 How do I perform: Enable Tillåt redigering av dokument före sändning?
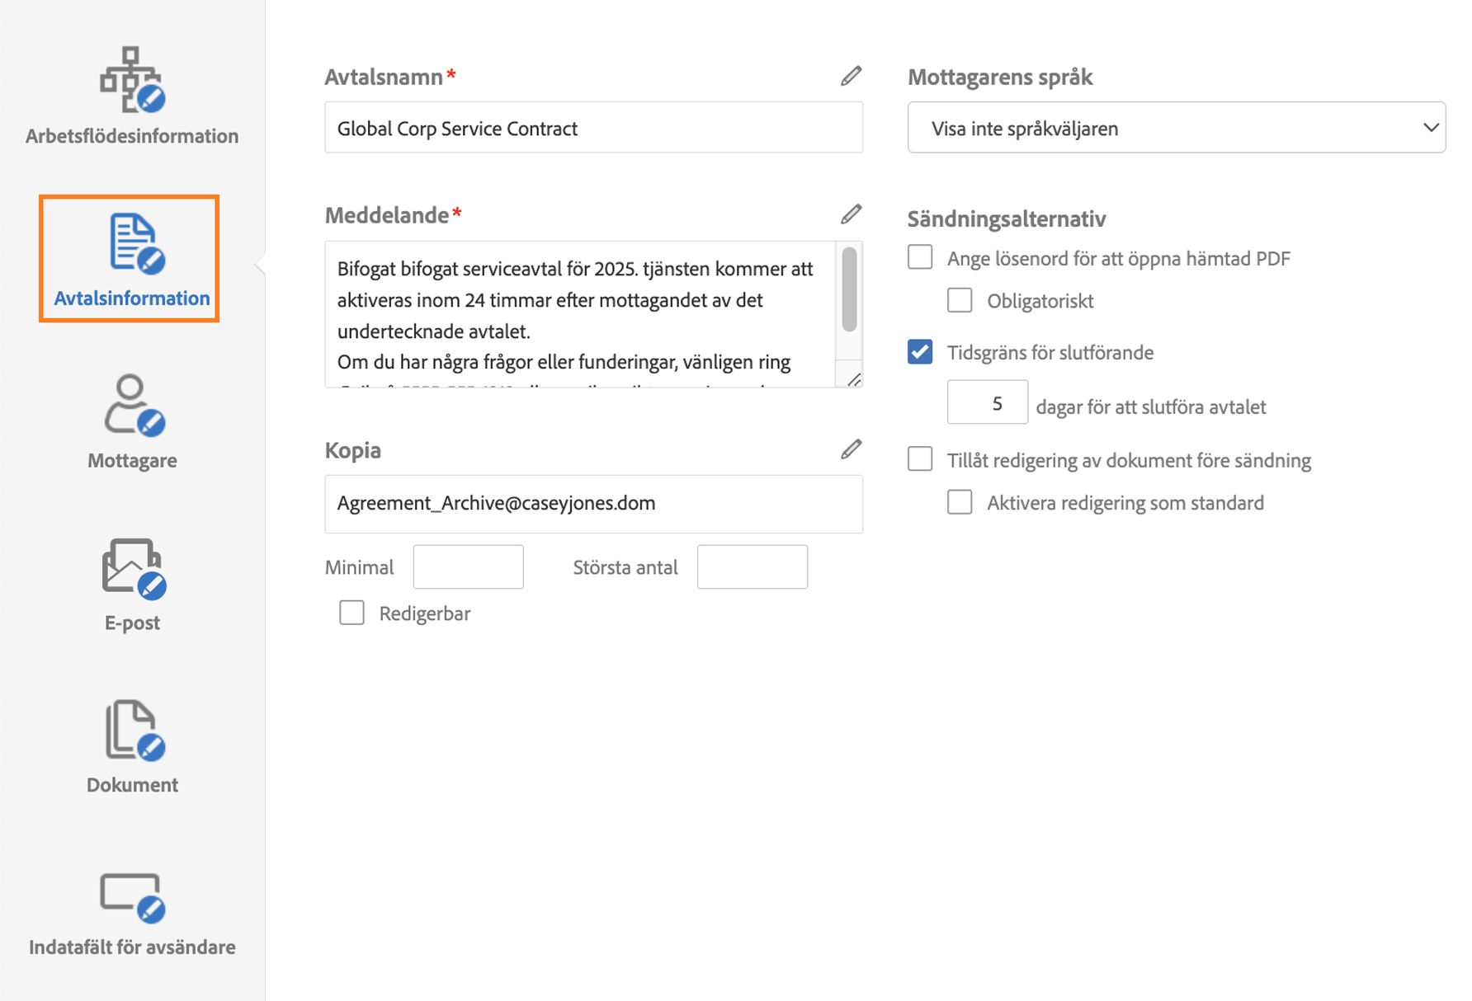pyautogui.click(x=920, y=458)
